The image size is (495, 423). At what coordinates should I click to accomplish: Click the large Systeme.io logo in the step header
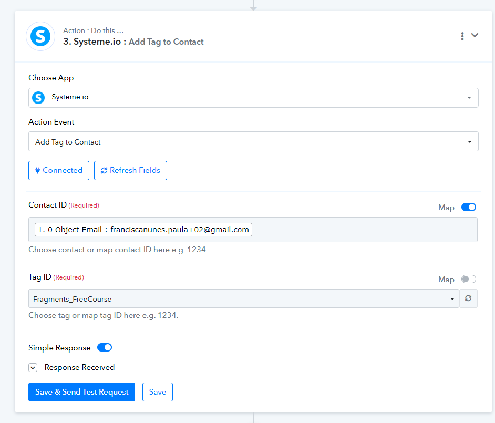click(40, 36)
